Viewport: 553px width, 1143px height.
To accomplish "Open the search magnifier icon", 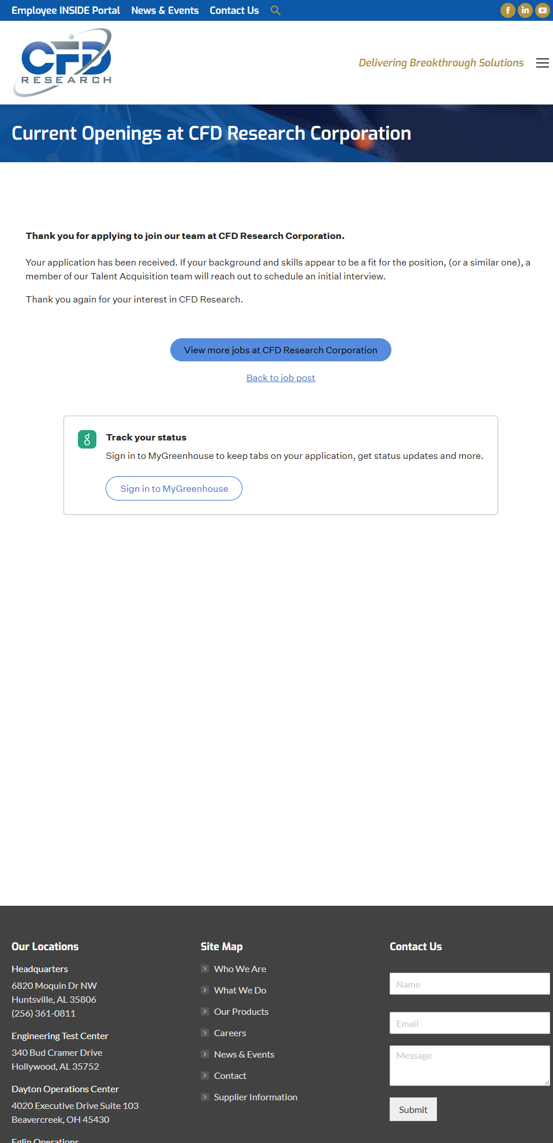I will [x=275, y=10].
